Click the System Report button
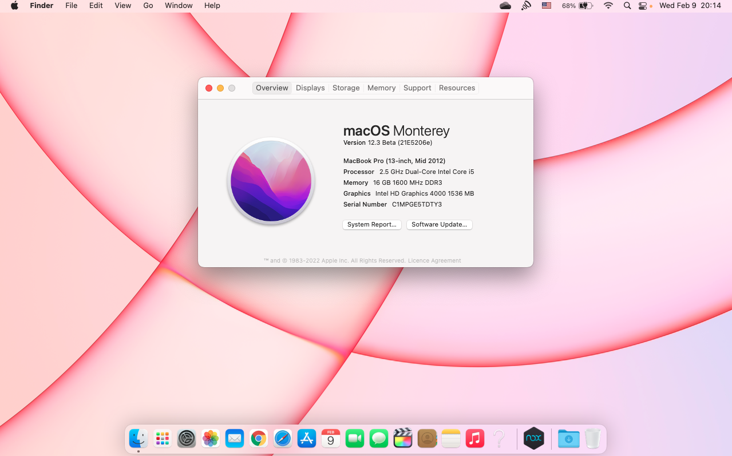Viewport: 732px width, 456px height. point(372,225)
